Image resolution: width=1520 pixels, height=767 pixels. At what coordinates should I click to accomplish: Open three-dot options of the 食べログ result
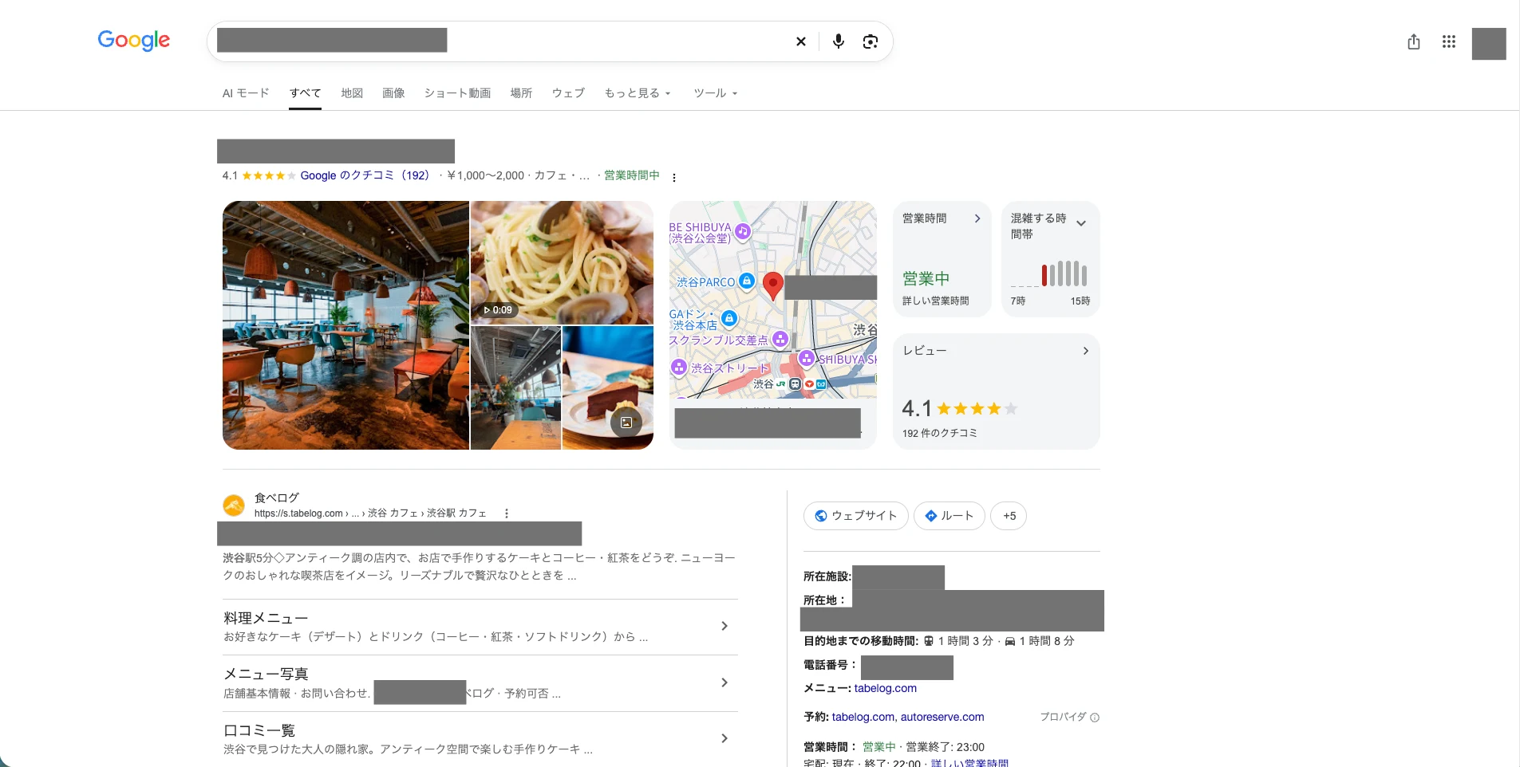tap(507, 513)
